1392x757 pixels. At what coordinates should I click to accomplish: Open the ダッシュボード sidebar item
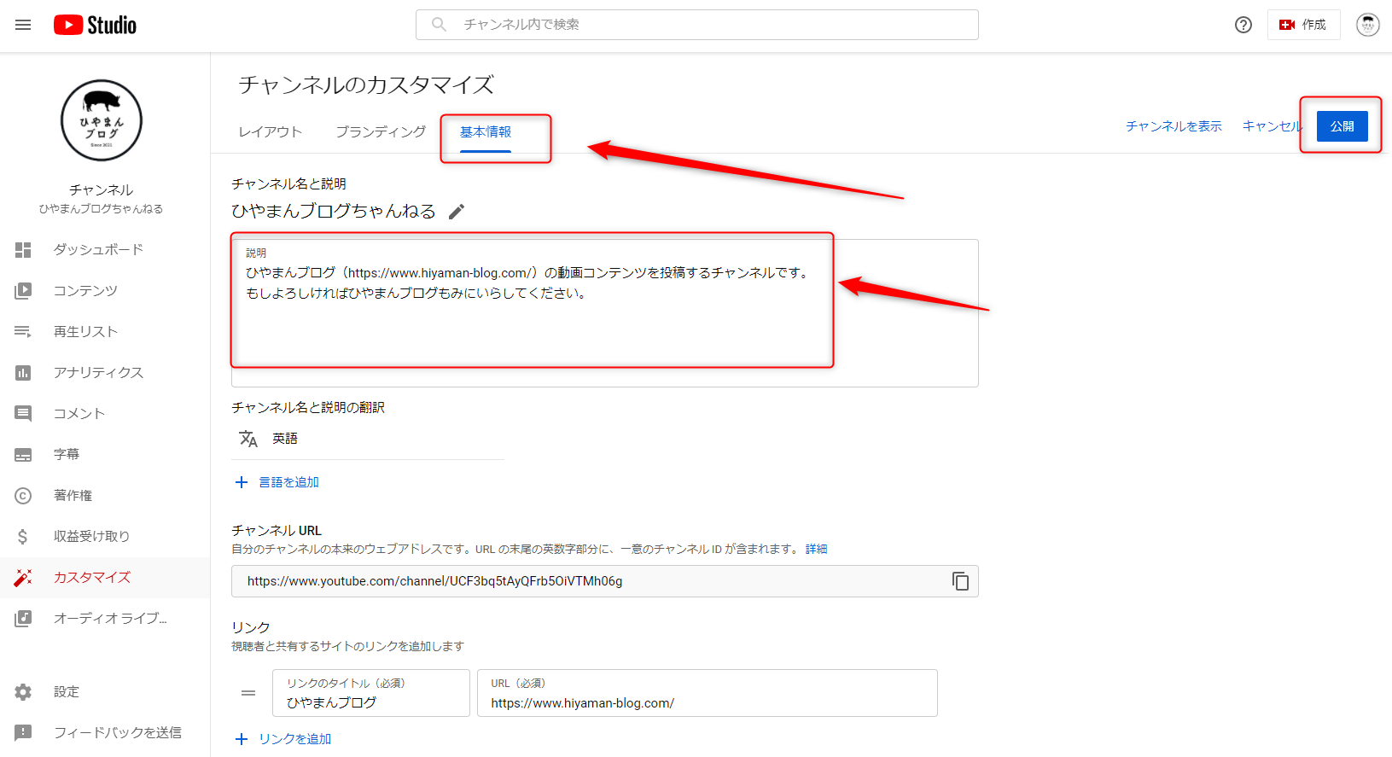click(x=98, y=249)
